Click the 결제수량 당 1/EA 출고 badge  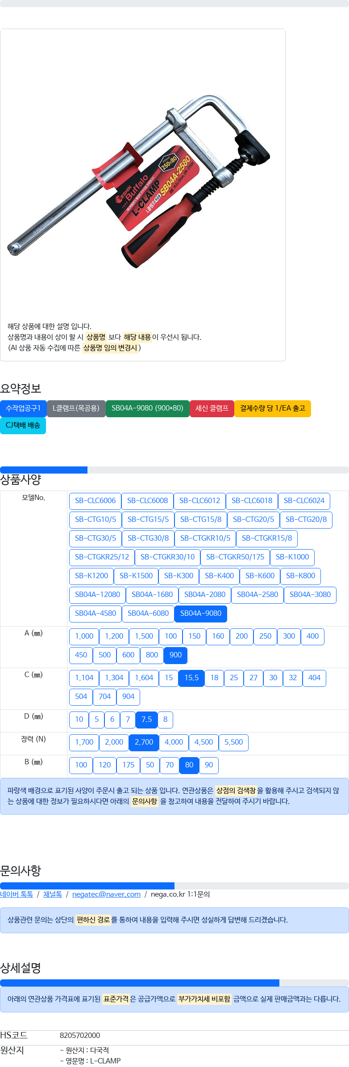tap(273, 408)
